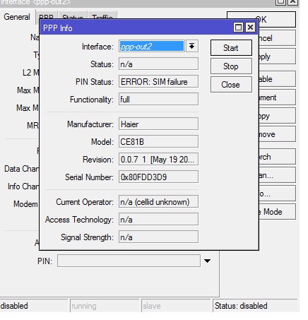Click the Signal Strength n/a field

pyautogui.click(x=158, y=237)
